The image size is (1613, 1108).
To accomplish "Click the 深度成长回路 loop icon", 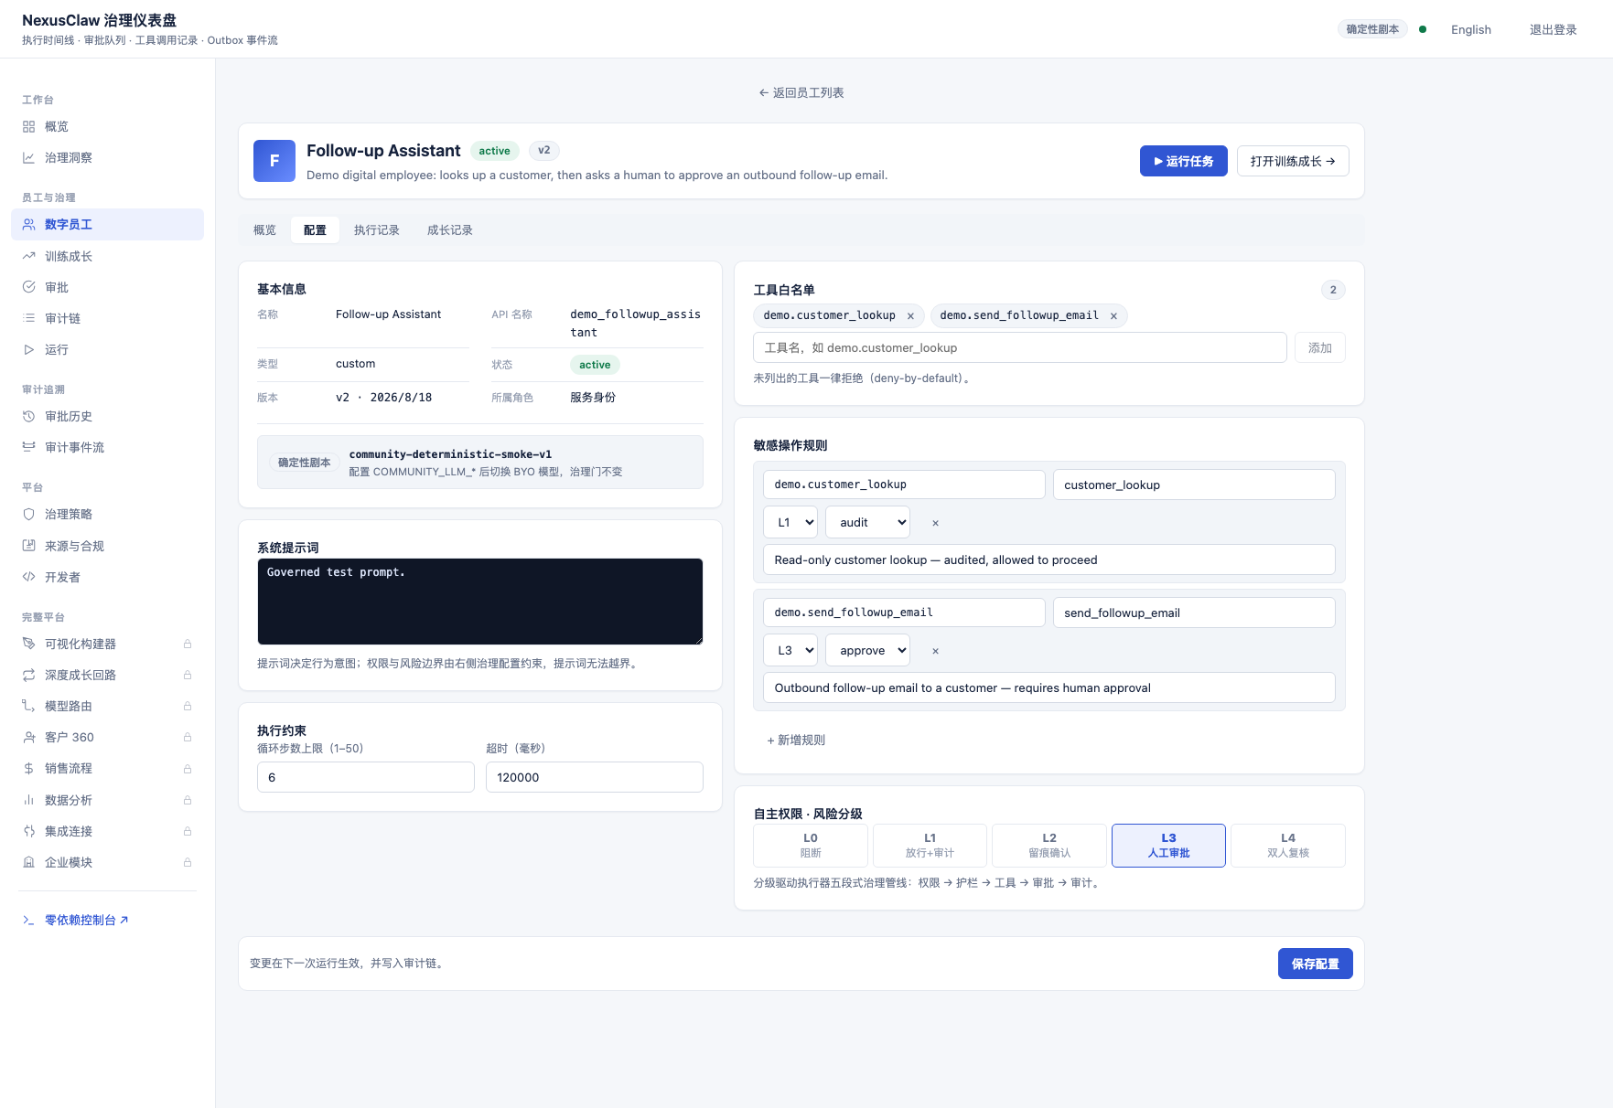I will (28, 676).
